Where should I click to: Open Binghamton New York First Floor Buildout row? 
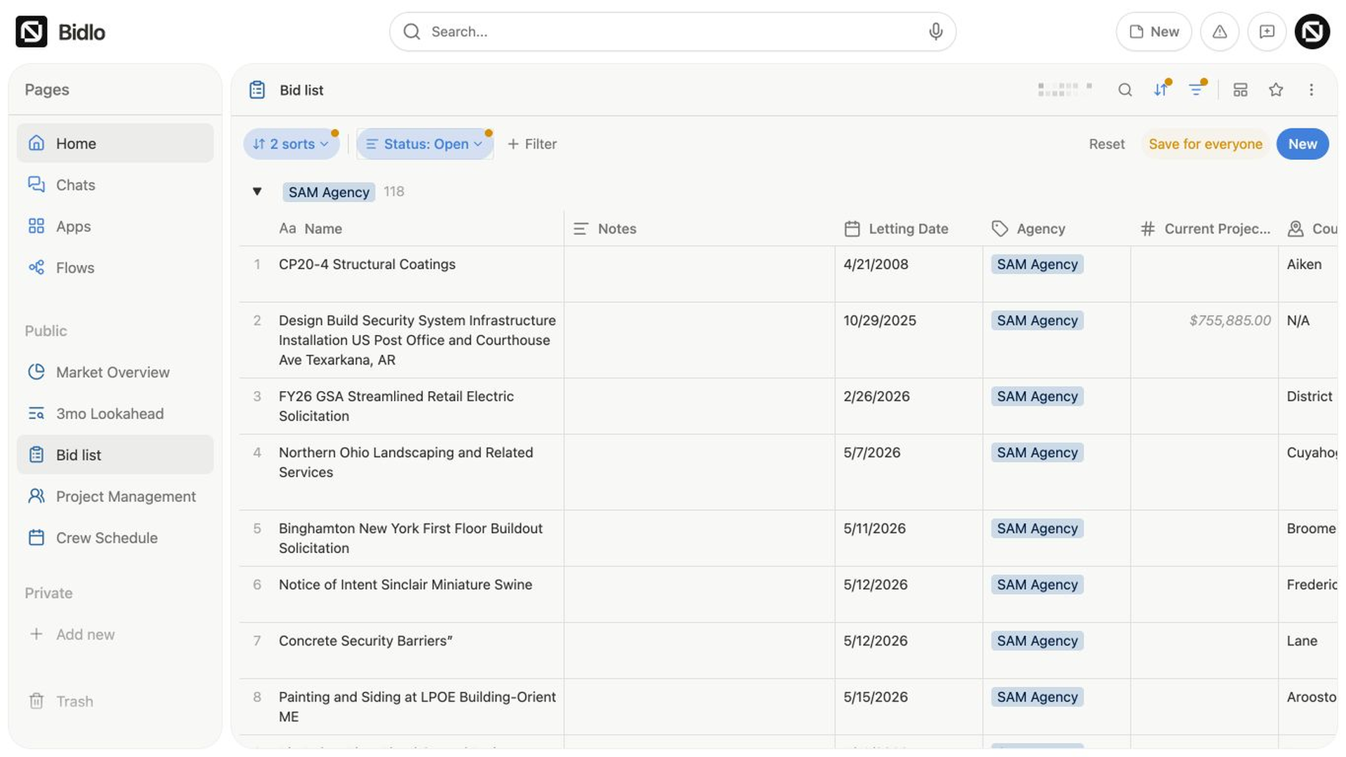[x=411, y=538]
